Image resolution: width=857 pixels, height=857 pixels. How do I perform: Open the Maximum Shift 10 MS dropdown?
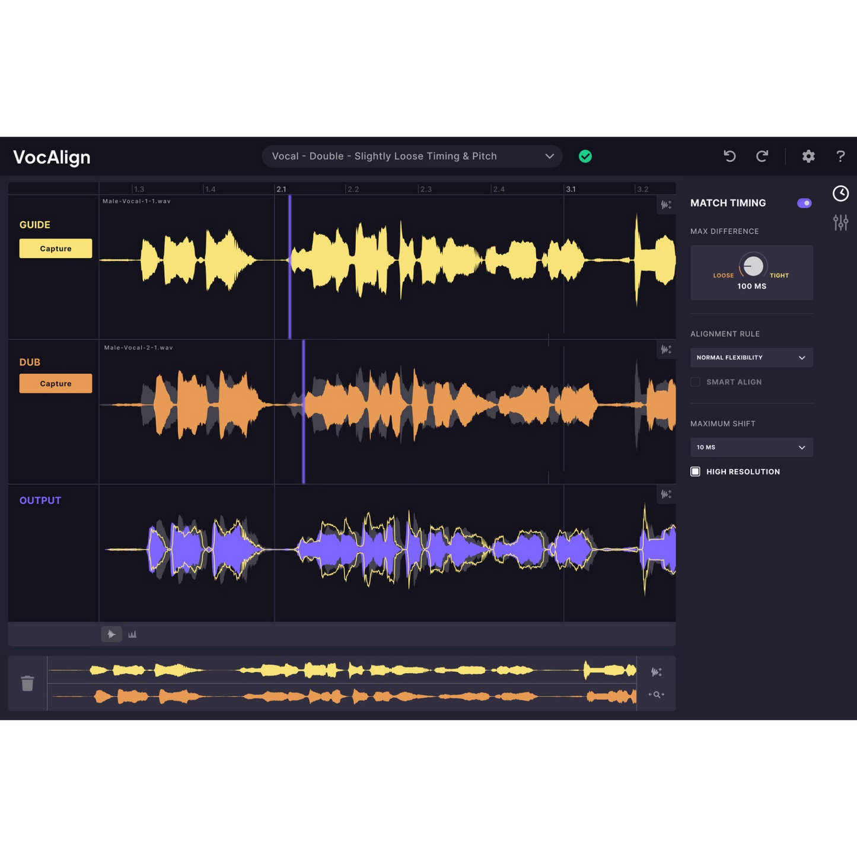pos(751,447)
